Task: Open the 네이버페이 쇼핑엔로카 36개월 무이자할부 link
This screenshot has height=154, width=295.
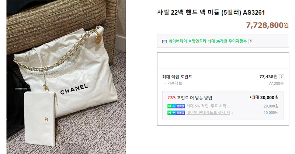Action: 208,41
